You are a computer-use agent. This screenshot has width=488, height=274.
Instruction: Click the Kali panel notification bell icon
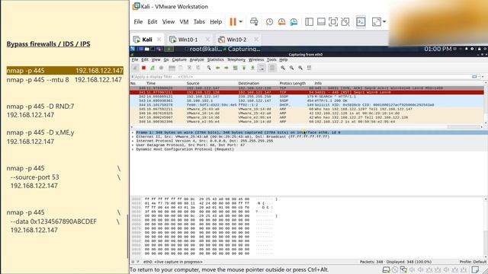pyautogui.click(x=466, y=49)
